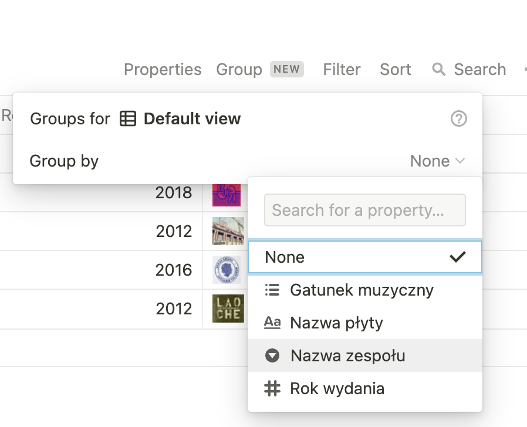Open the Properties menu
The width and height of the screenshot is (527, 427).
(x=163, y=69)
